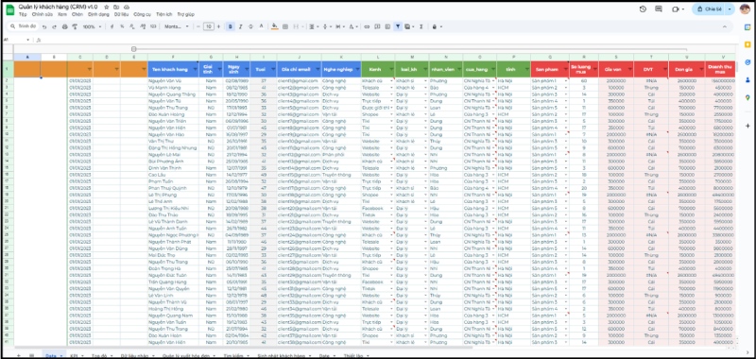The height and width of the screenshot is (359, 756).
Task: Click the Chia sẻ share button
Action: pyautogui.click(x=709, y=9)
